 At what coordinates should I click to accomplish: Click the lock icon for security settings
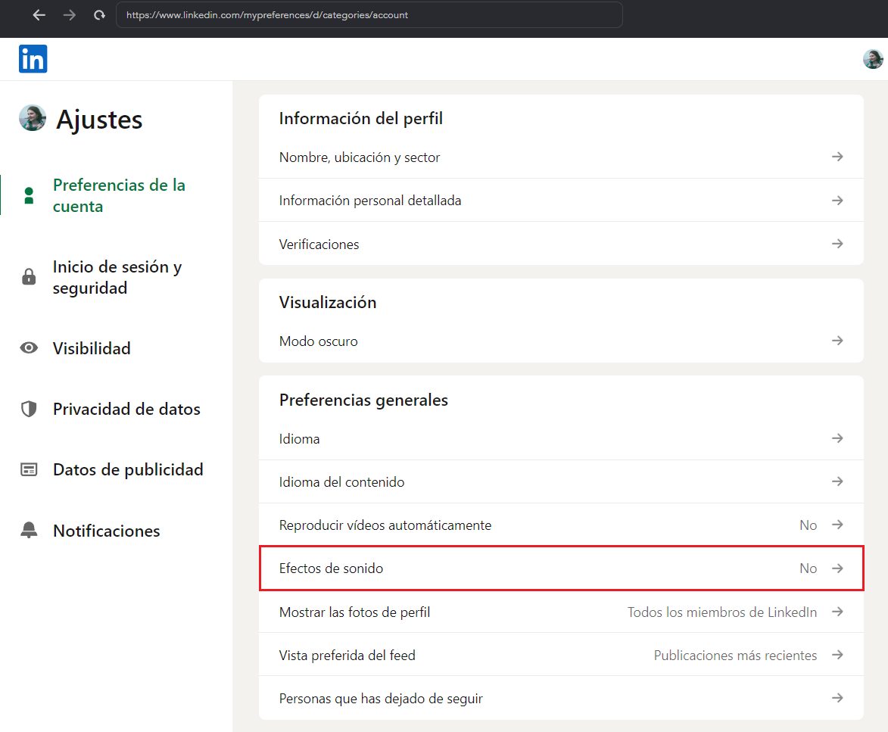point(29,277)
